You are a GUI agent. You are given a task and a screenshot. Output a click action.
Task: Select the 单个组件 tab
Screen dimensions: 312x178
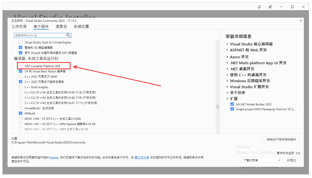41,26
